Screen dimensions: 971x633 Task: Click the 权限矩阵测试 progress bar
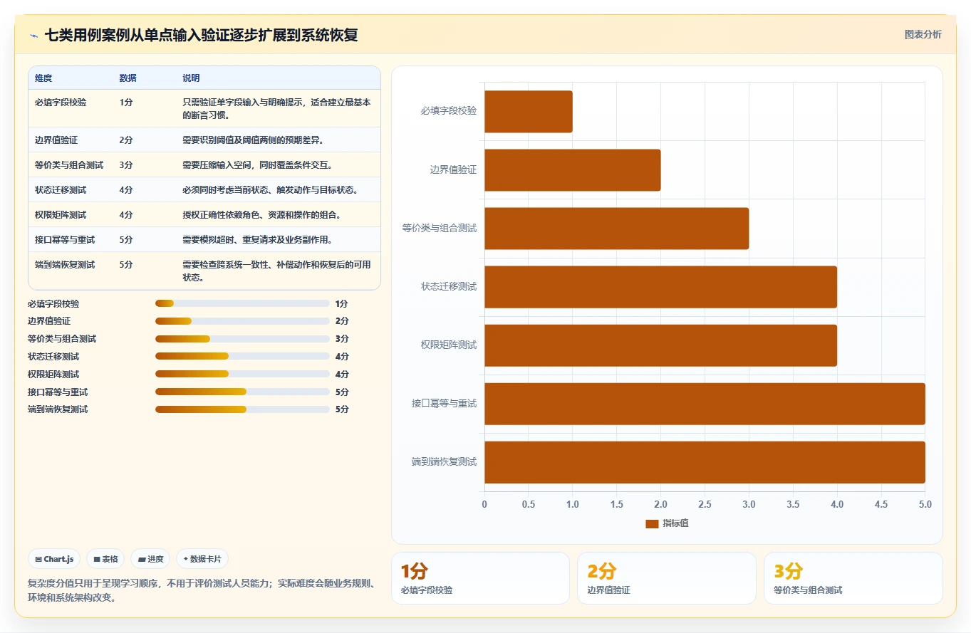click(x=242, y=374)
